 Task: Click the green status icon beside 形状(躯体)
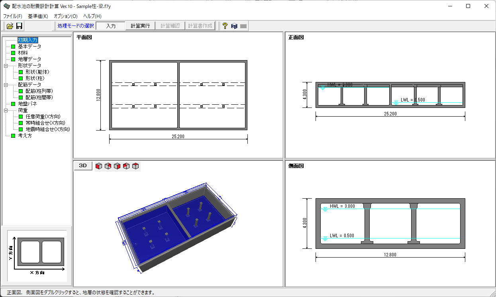[21, 72]
